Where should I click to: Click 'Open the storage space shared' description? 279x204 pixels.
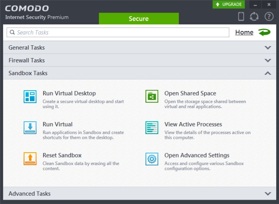coord(205,104)
